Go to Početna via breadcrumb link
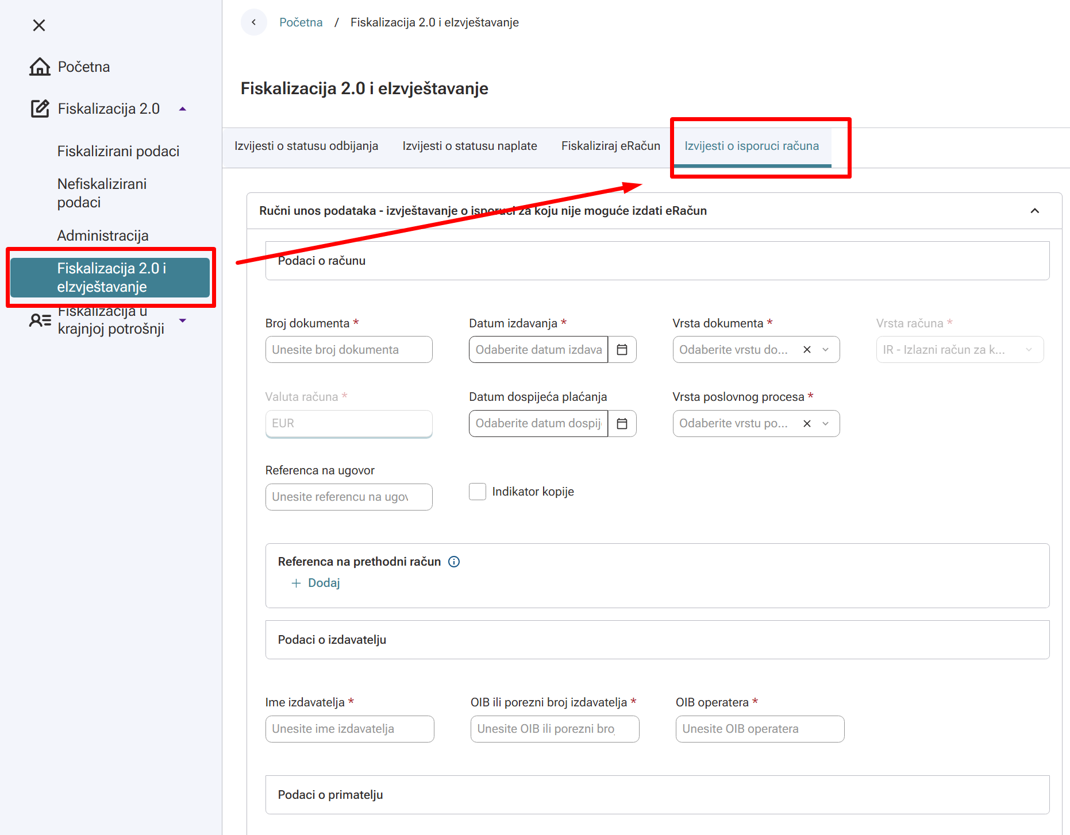The height and width of the screenshot is (835, 1070). pos(301,22)
